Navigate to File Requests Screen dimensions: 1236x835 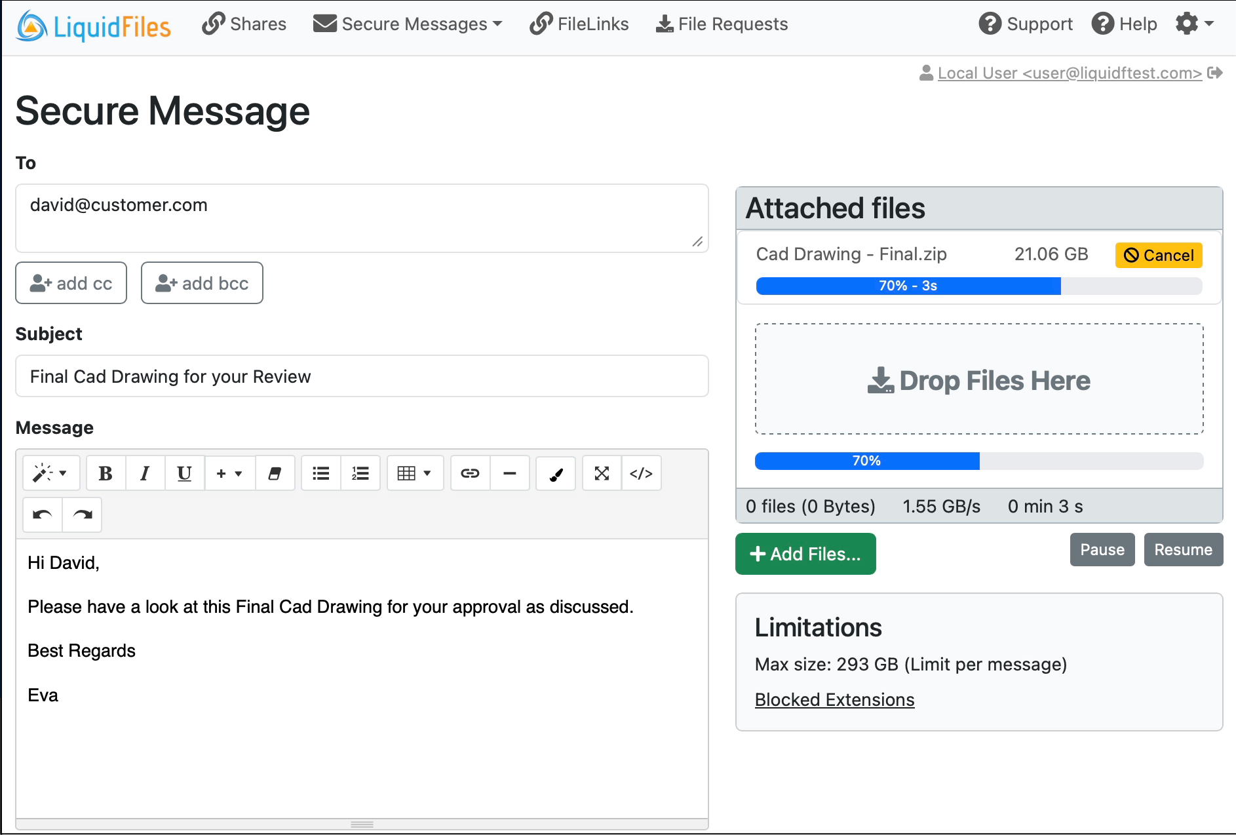[721, 24]
